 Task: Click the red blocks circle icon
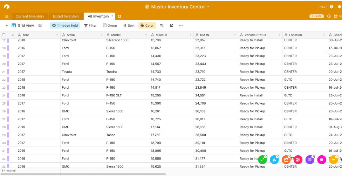(298, 160)
